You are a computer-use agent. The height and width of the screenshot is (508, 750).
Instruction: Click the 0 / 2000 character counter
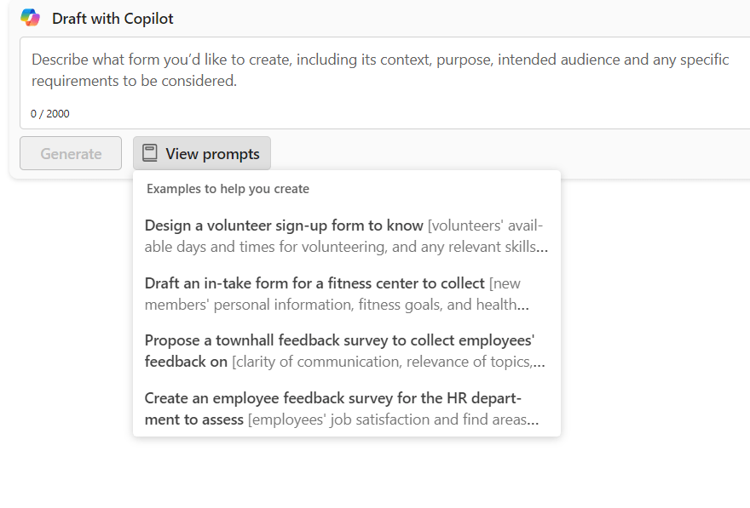coord(50,114)
